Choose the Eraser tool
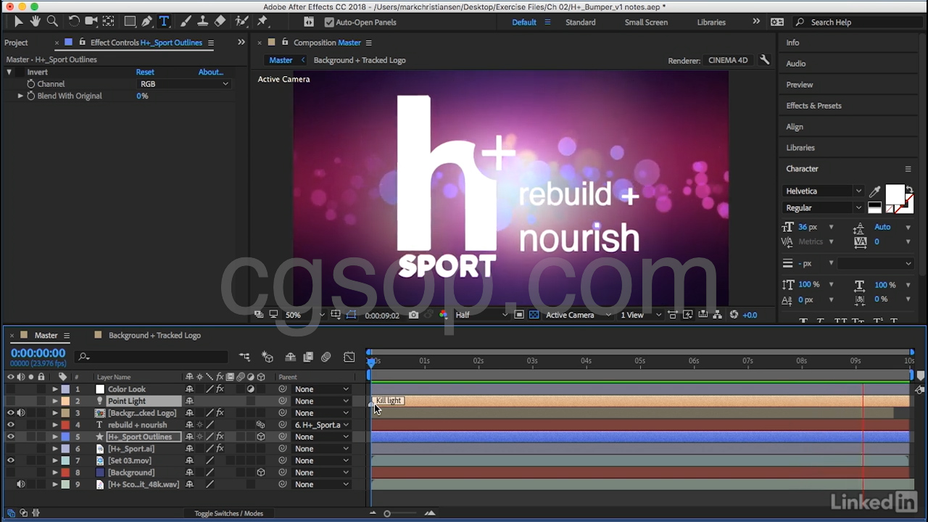 (x=220, y=22)
